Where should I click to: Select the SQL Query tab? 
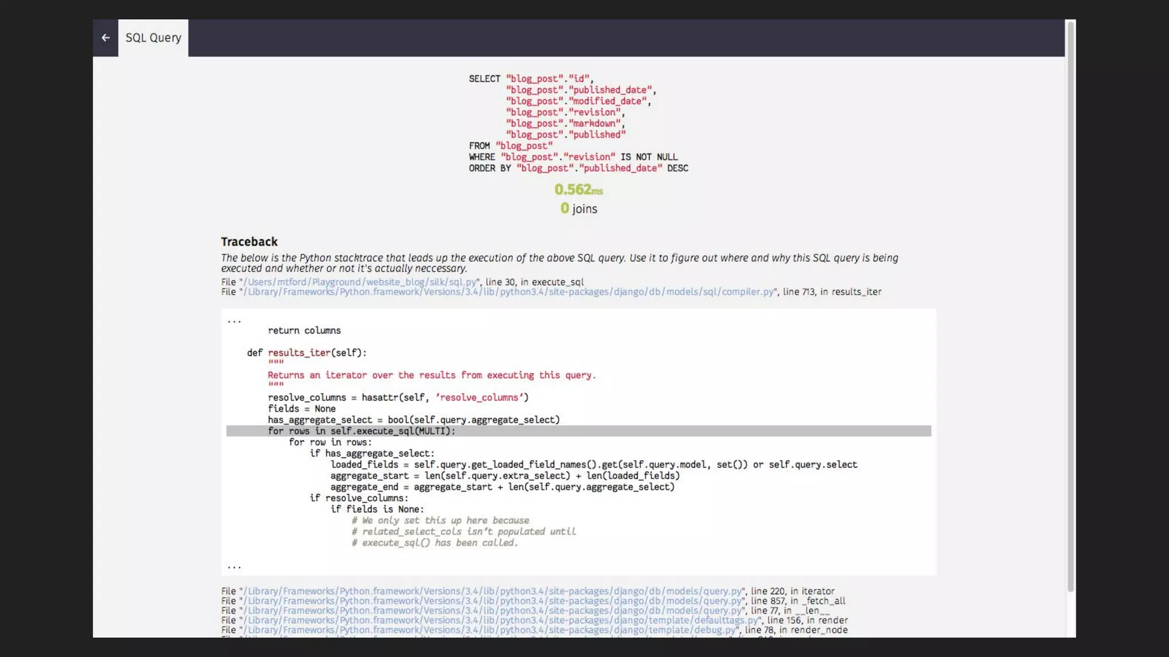click(153, 38)
